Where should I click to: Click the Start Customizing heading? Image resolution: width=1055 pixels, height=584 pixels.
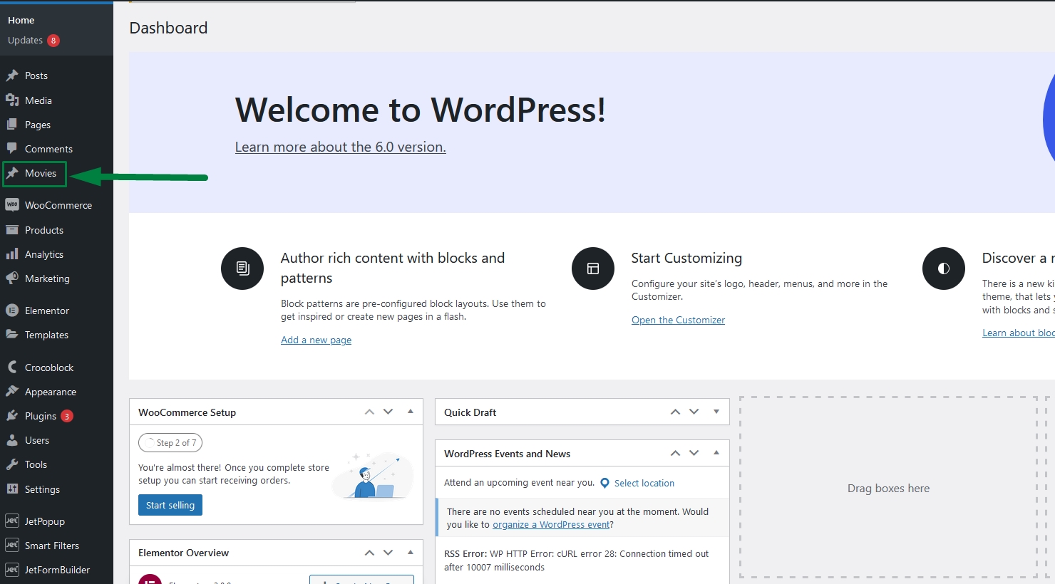686,258
